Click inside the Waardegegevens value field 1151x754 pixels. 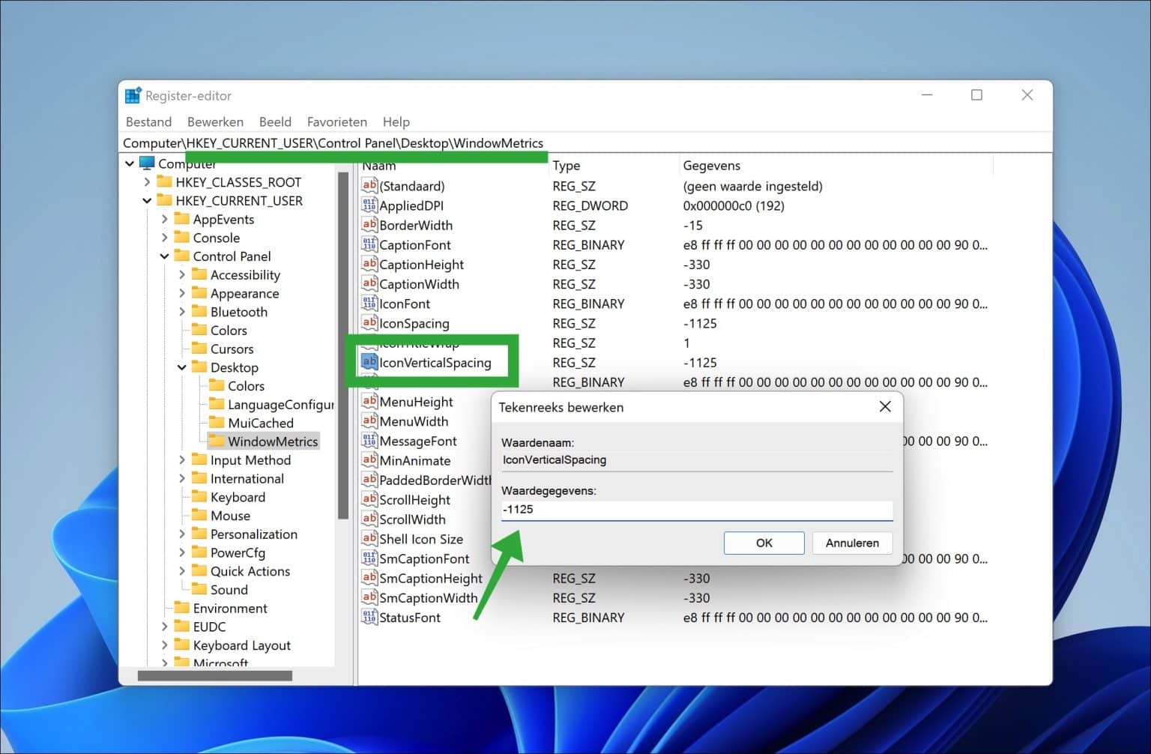pyautogui.click(x=695, y=509)
